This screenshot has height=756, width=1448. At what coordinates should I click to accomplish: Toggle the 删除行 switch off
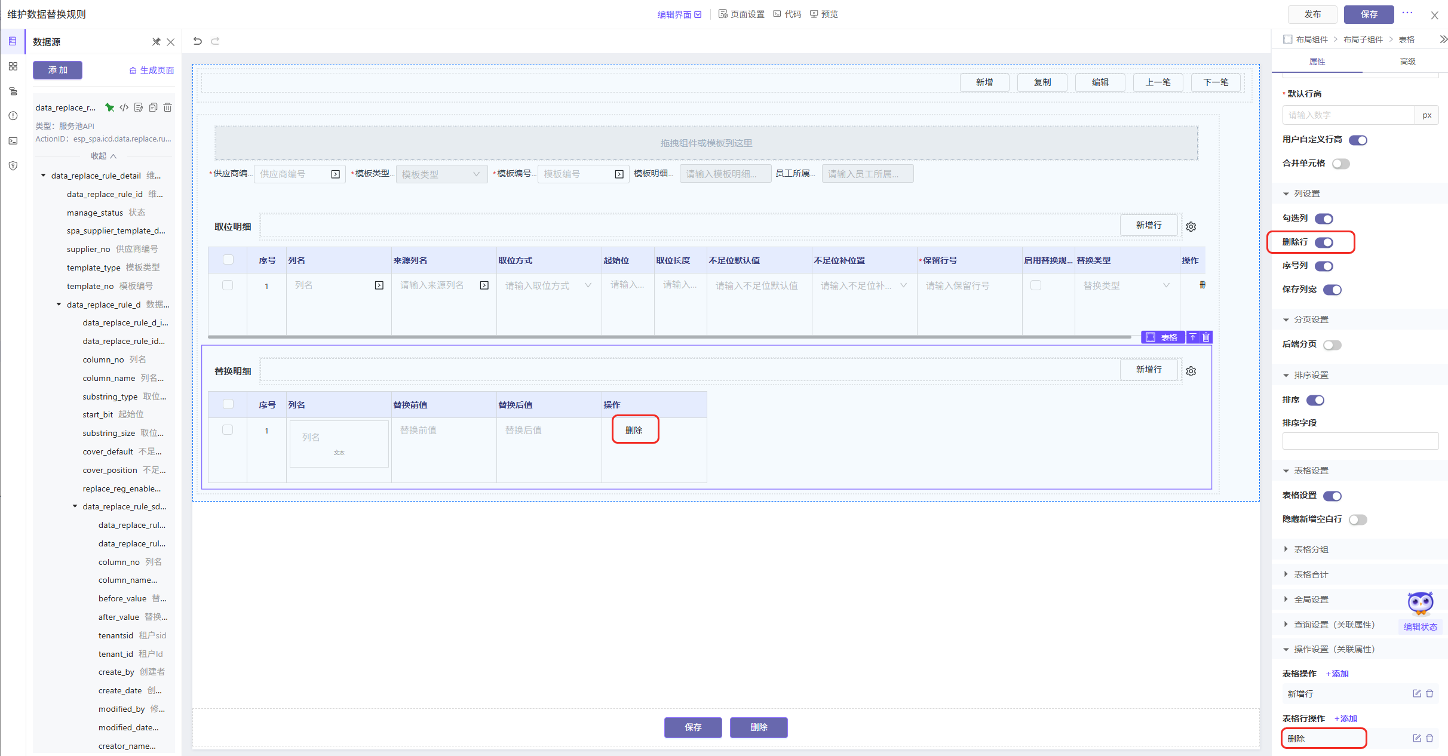pos(1324,242)
